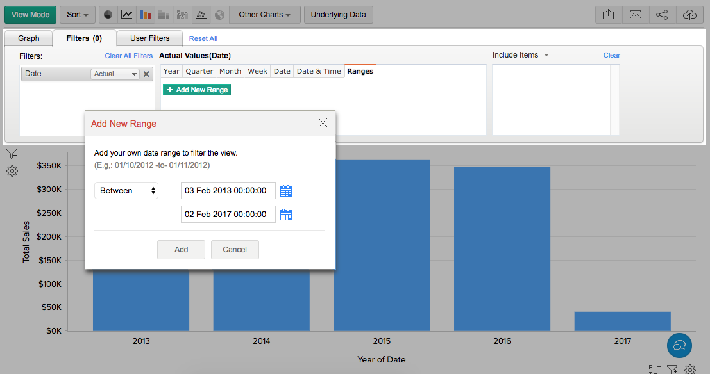The height and width of the screenshot is (374, 710).
Task: Open the Between condition dropdown
Action: (x=126, y=191)
